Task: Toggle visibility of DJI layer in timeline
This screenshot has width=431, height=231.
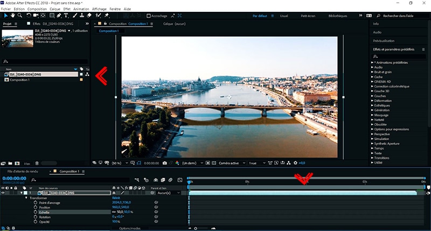Action: (3, 192)
